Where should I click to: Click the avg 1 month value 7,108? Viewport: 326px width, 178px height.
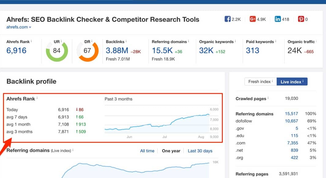click(63, 124)
